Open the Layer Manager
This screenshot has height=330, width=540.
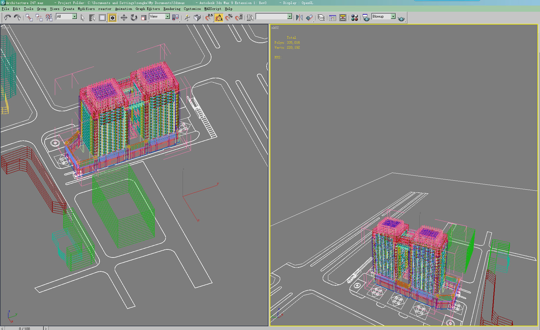pyautogui.click(x=321, y=18)
